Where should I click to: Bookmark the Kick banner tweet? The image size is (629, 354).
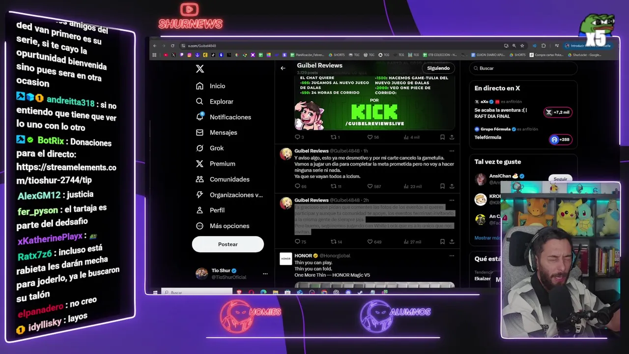click(x=442, y=137)
